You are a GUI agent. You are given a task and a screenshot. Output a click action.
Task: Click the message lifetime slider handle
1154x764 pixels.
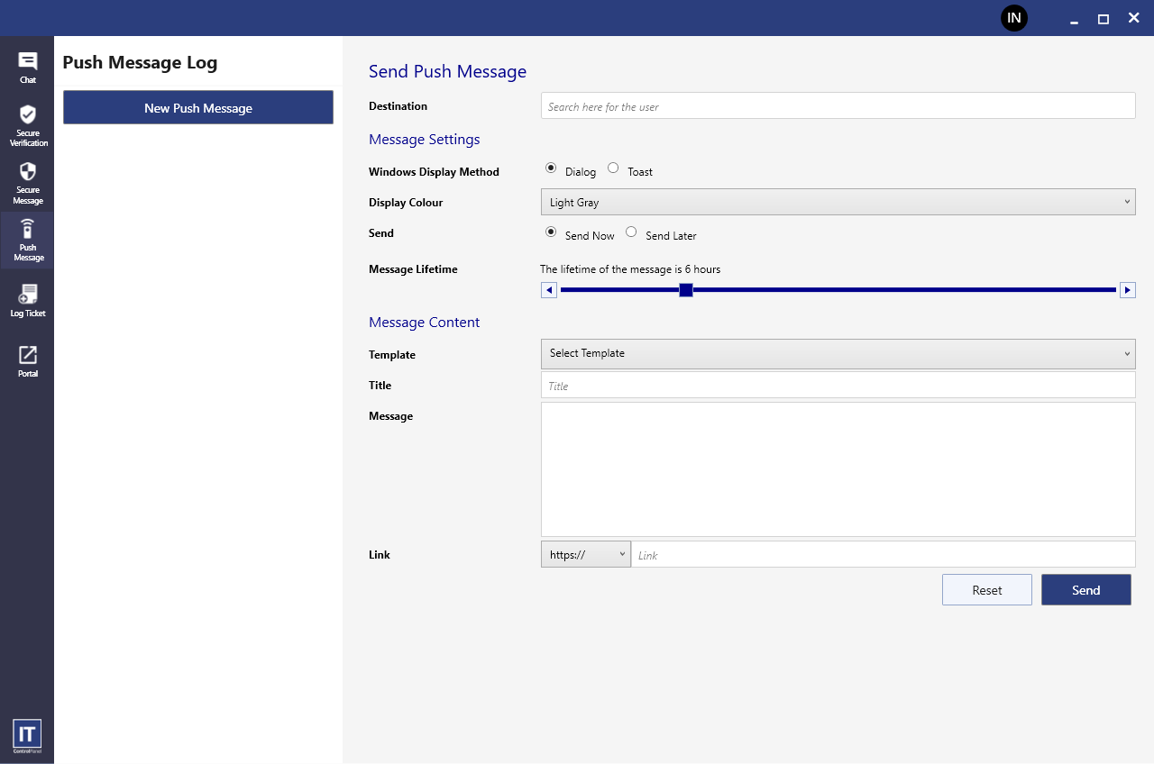[686, 290]
